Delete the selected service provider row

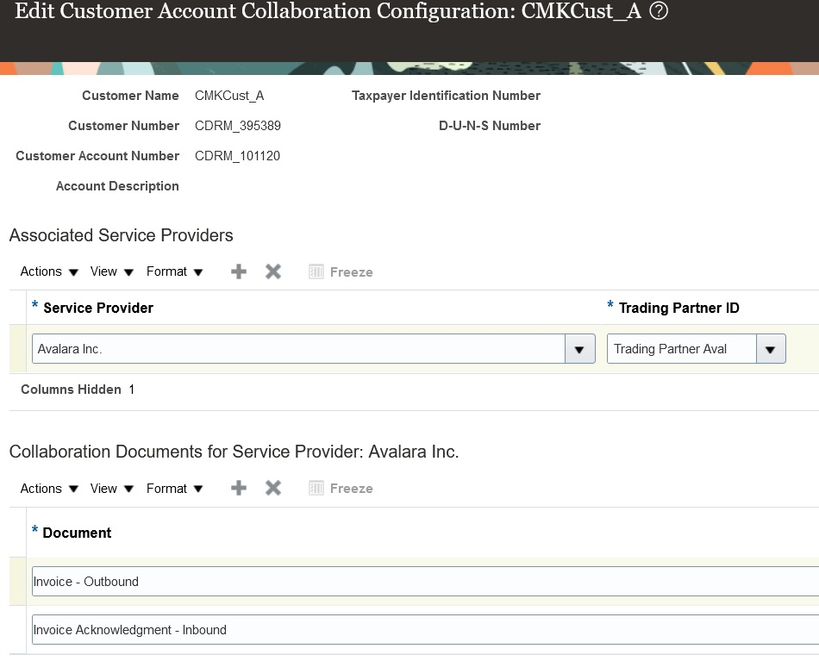272,271
